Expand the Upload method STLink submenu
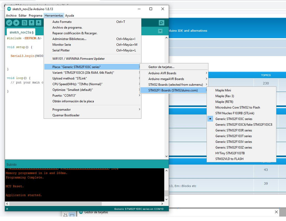The image size is (286, 221). pos(92,78)
